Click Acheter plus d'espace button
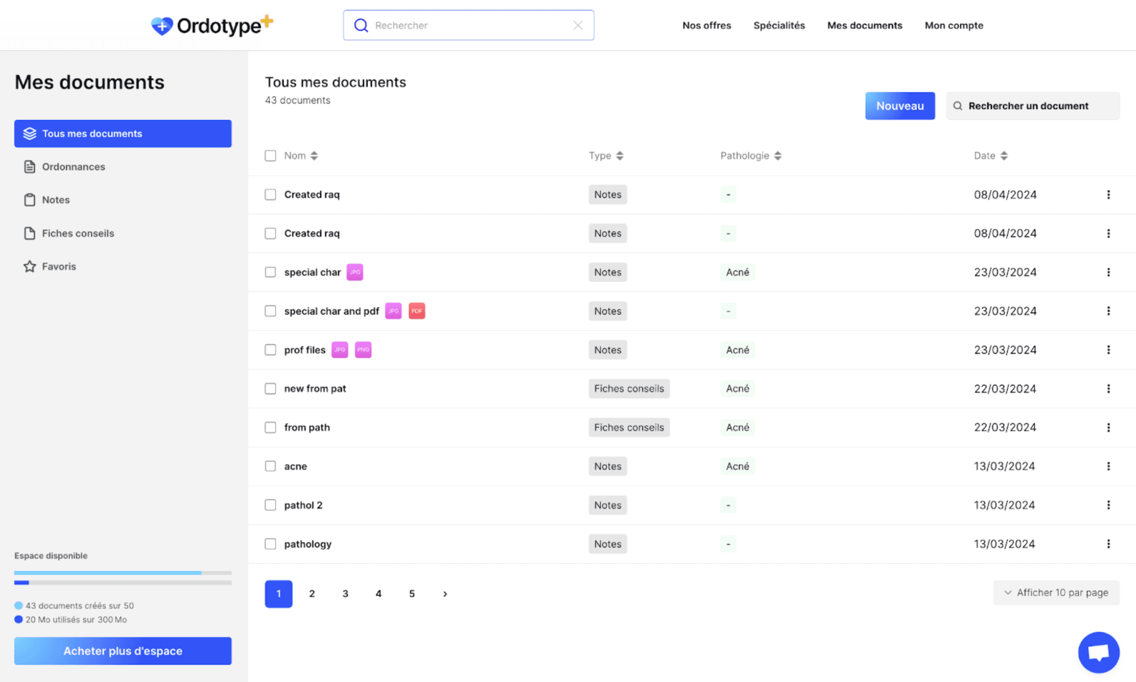 [x=123, y=650]
